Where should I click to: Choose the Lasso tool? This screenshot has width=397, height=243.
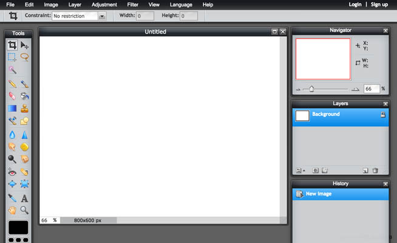[25, 57]
